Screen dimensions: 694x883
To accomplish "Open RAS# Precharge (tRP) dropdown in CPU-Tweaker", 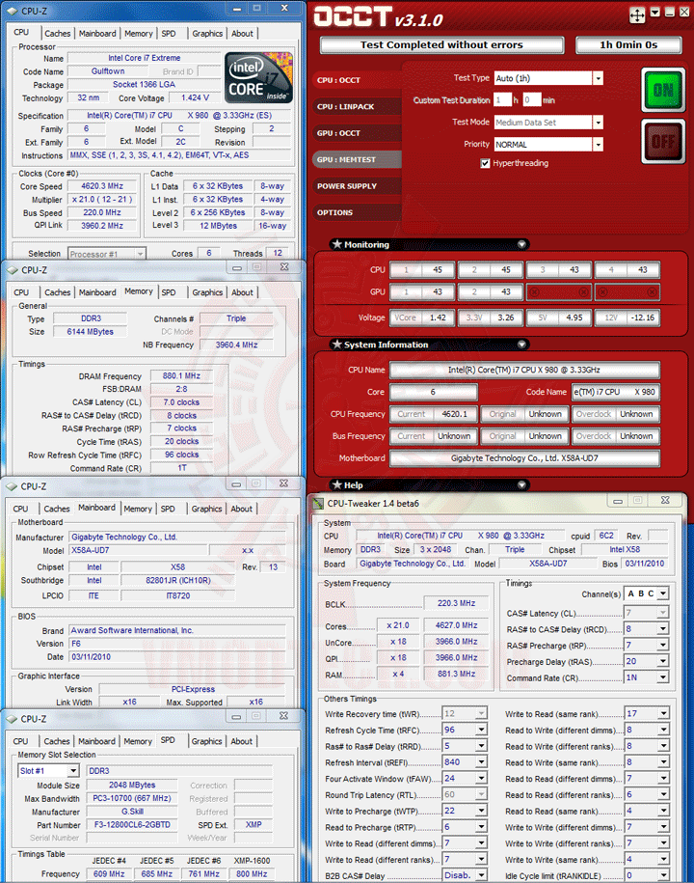I will [663, 646].
